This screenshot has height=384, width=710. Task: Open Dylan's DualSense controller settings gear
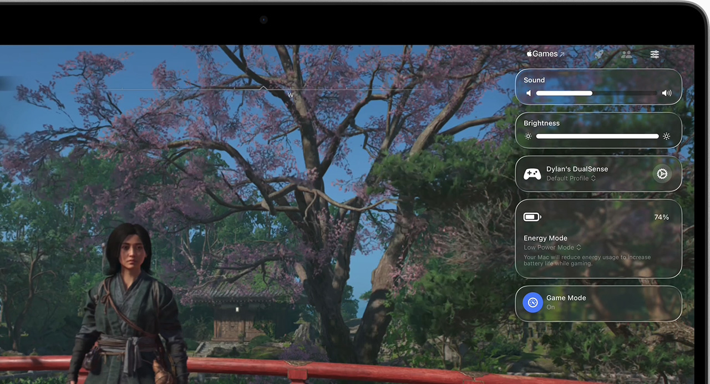click(662, 174)
